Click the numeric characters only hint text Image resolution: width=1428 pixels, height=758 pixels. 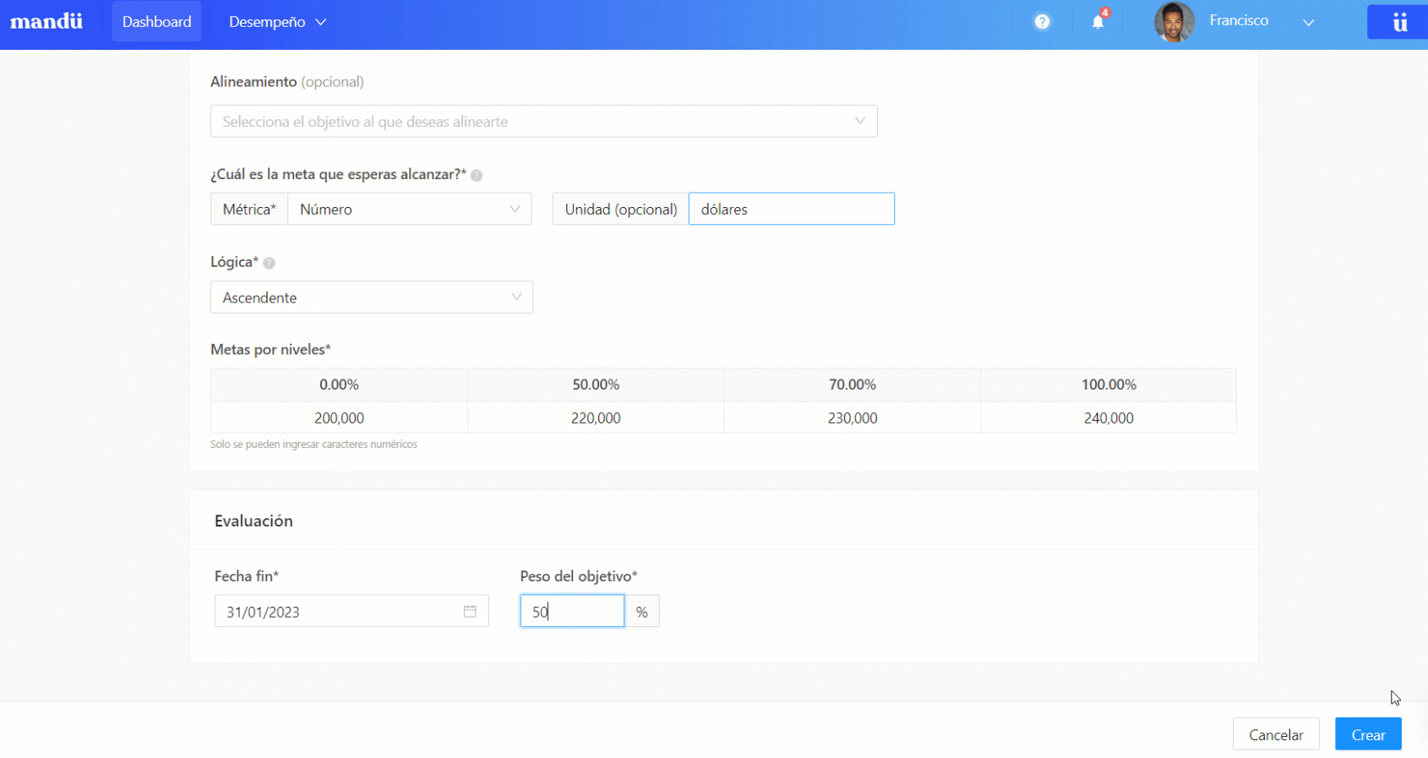click(313, 444)
